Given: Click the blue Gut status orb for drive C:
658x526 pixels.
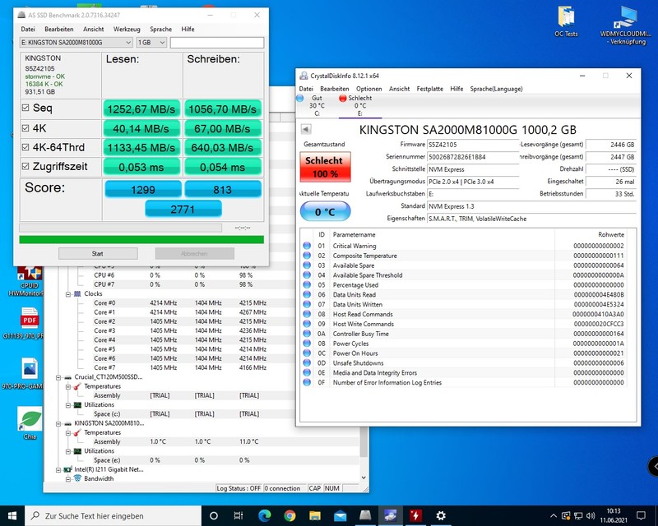Looking at the screenshot, I should click(x=299, y=98).
